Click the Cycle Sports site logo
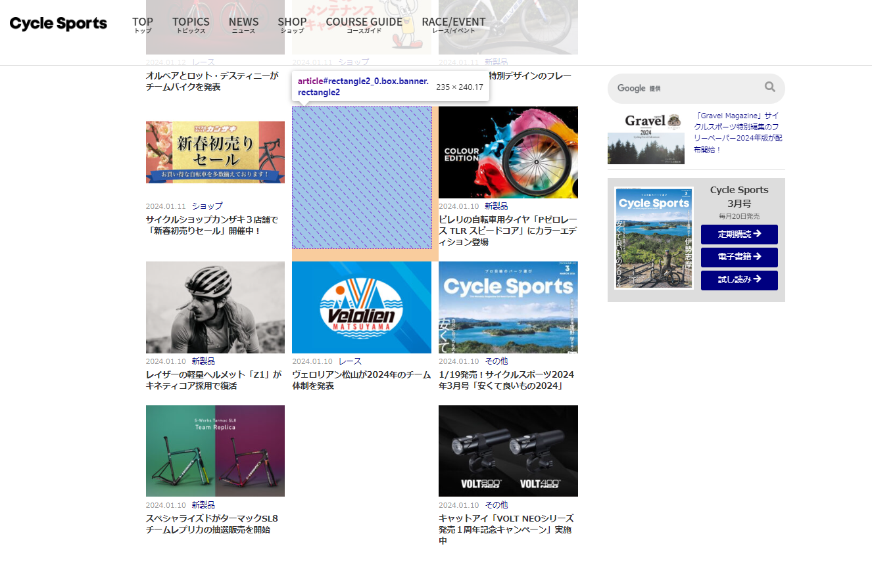This screenshot has width=872, height=561. [57, 24]
